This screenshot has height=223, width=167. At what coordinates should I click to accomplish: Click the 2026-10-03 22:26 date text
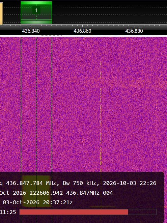[x=130, y=183]
